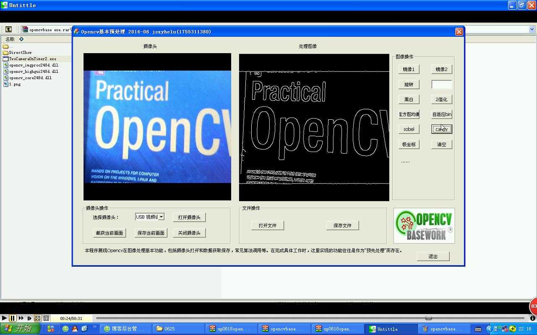Click the 打开摄像头 open camera button
Viewport: 537px width, 335px height.
coord(189,218)
